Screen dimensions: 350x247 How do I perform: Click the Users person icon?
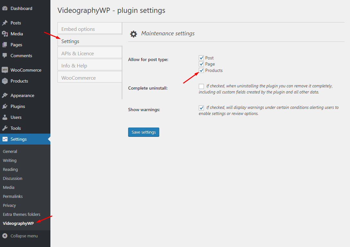click(x=5, y=117)
